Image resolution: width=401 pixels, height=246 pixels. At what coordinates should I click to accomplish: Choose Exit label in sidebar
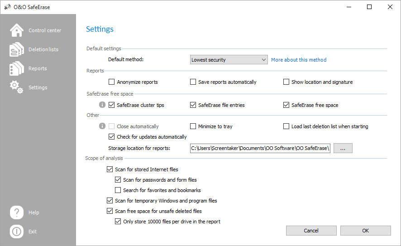33,232
